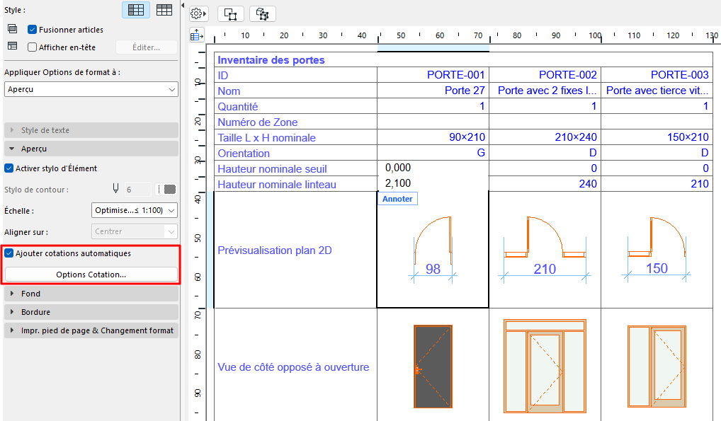Uncheck Fusionner articles checkbox
The image size is (721, 421).
click(32, 30)
